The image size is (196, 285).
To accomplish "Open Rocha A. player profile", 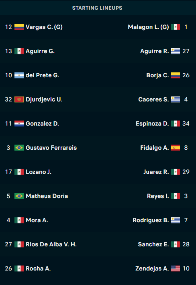I will tap(38, 268).
